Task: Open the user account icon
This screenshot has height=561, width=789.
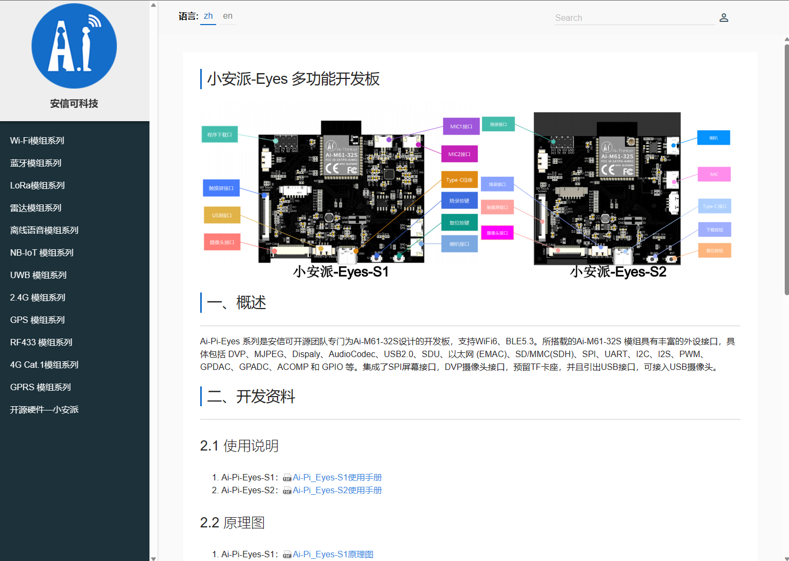Action: [724, 18]
